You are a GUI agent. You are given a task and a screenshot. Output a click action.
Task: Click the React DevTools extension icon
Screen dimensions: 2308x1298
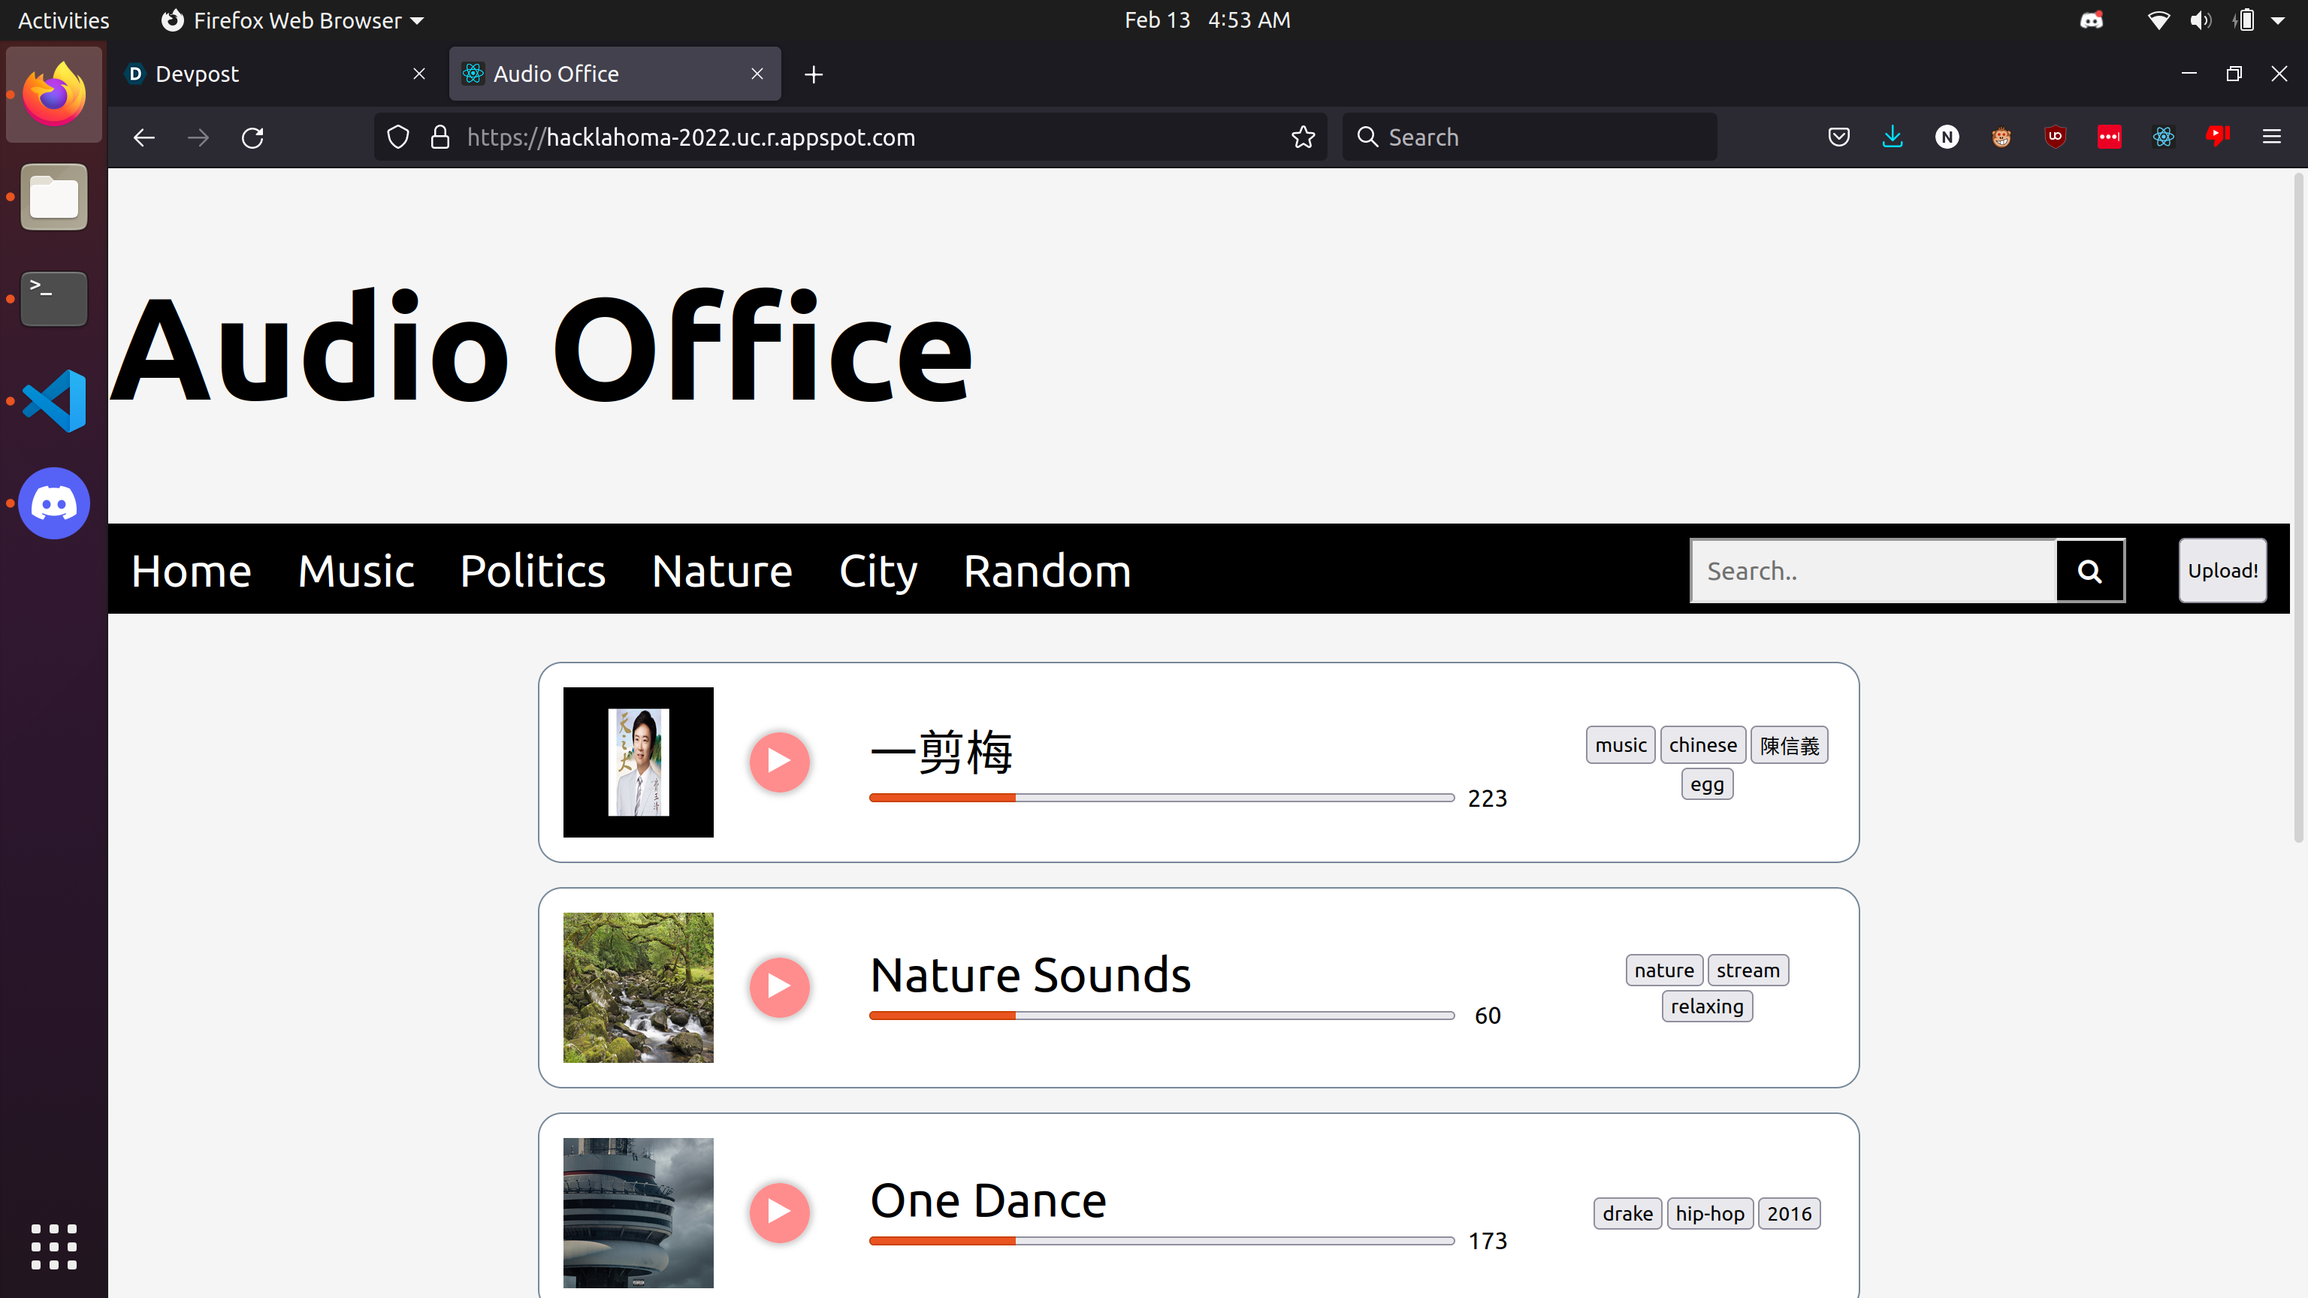coord(2163,137)
